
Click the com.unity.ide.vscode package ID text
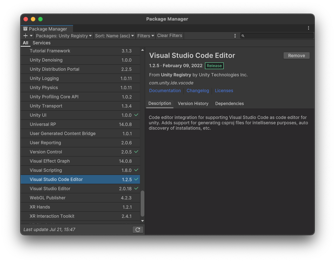171,83
